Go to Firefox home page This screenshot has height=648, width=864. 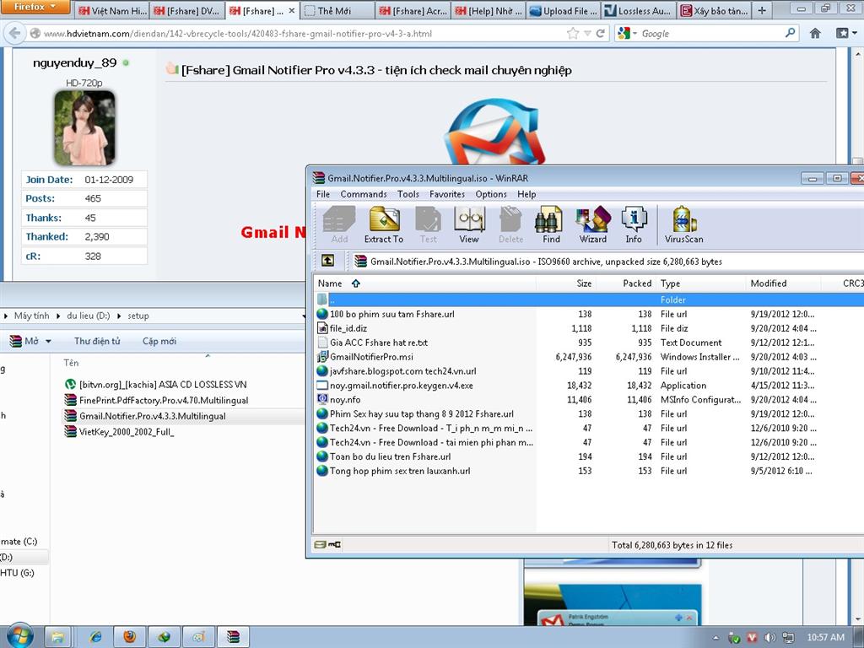(x=816, y=34)
